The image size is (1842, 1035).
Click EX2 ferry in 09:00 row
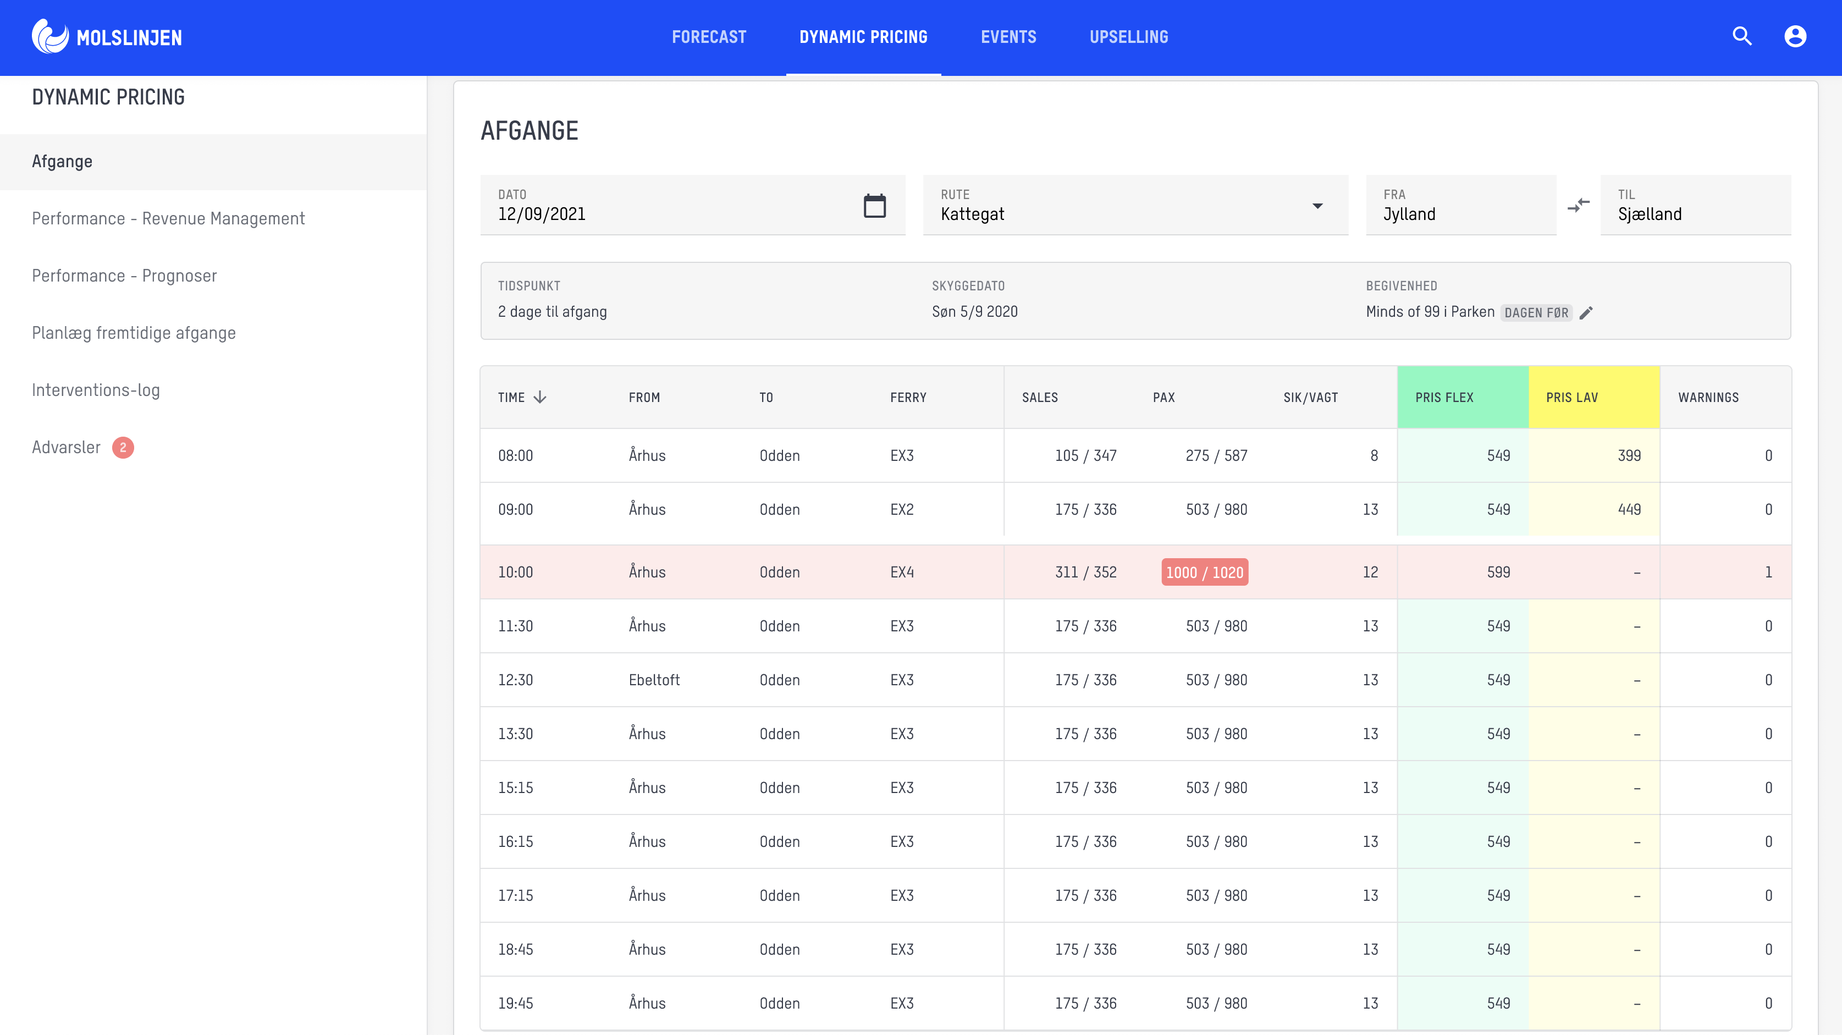tap(902, 509)
